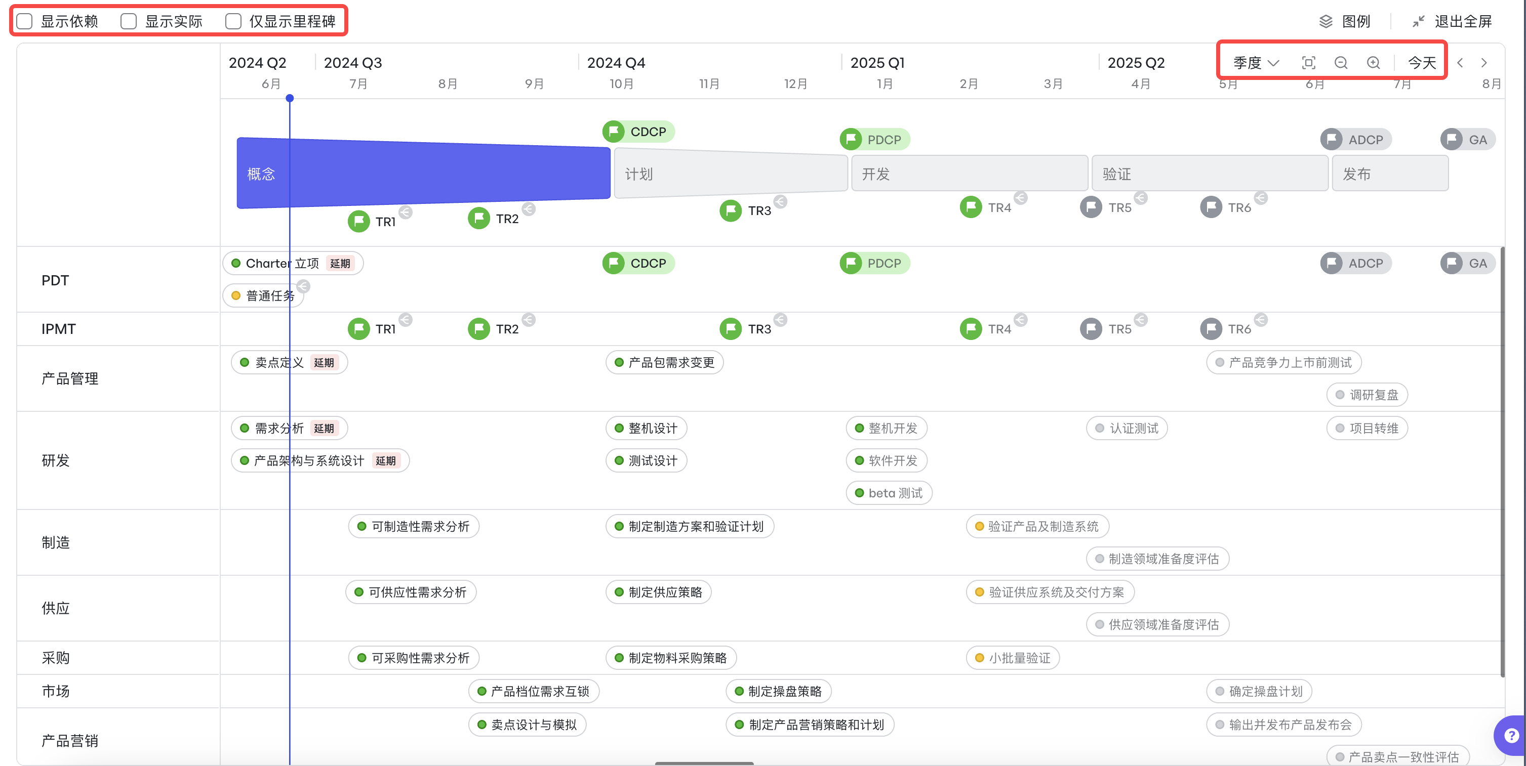
Task: Go to the next period with the right arrow
Action: [1484, 62]
